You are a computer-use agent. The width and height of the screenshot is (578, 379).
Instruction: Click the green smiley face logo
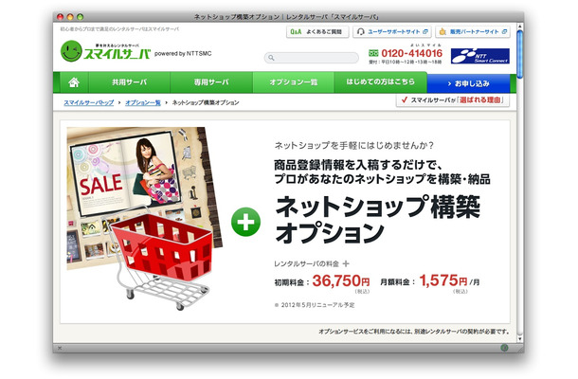pos(71,51)
